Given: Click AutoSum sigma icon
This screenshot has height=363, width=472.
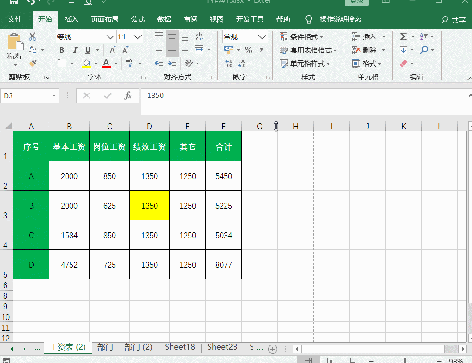Looking at the screenshot, I should (403, 37).
